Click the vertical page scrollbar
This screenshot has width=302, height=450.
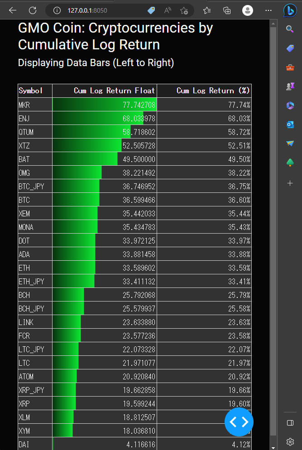coord(273,226)
